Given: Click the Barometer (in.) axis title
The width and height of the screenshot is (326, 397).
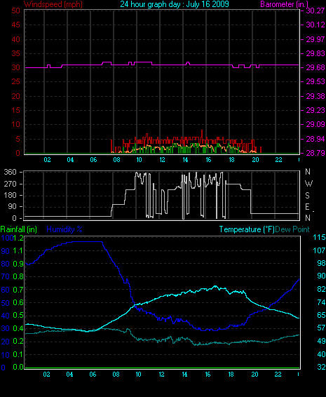Looking at the screenshot, I should (284, 4).
